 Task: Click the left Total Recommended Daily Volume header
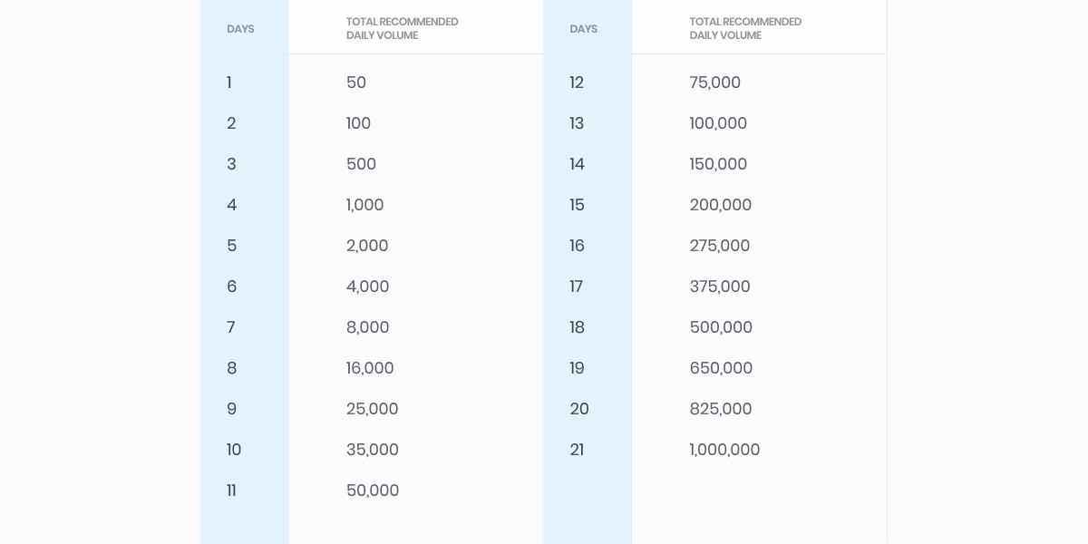pyautogui.click(x=402, y=29)
